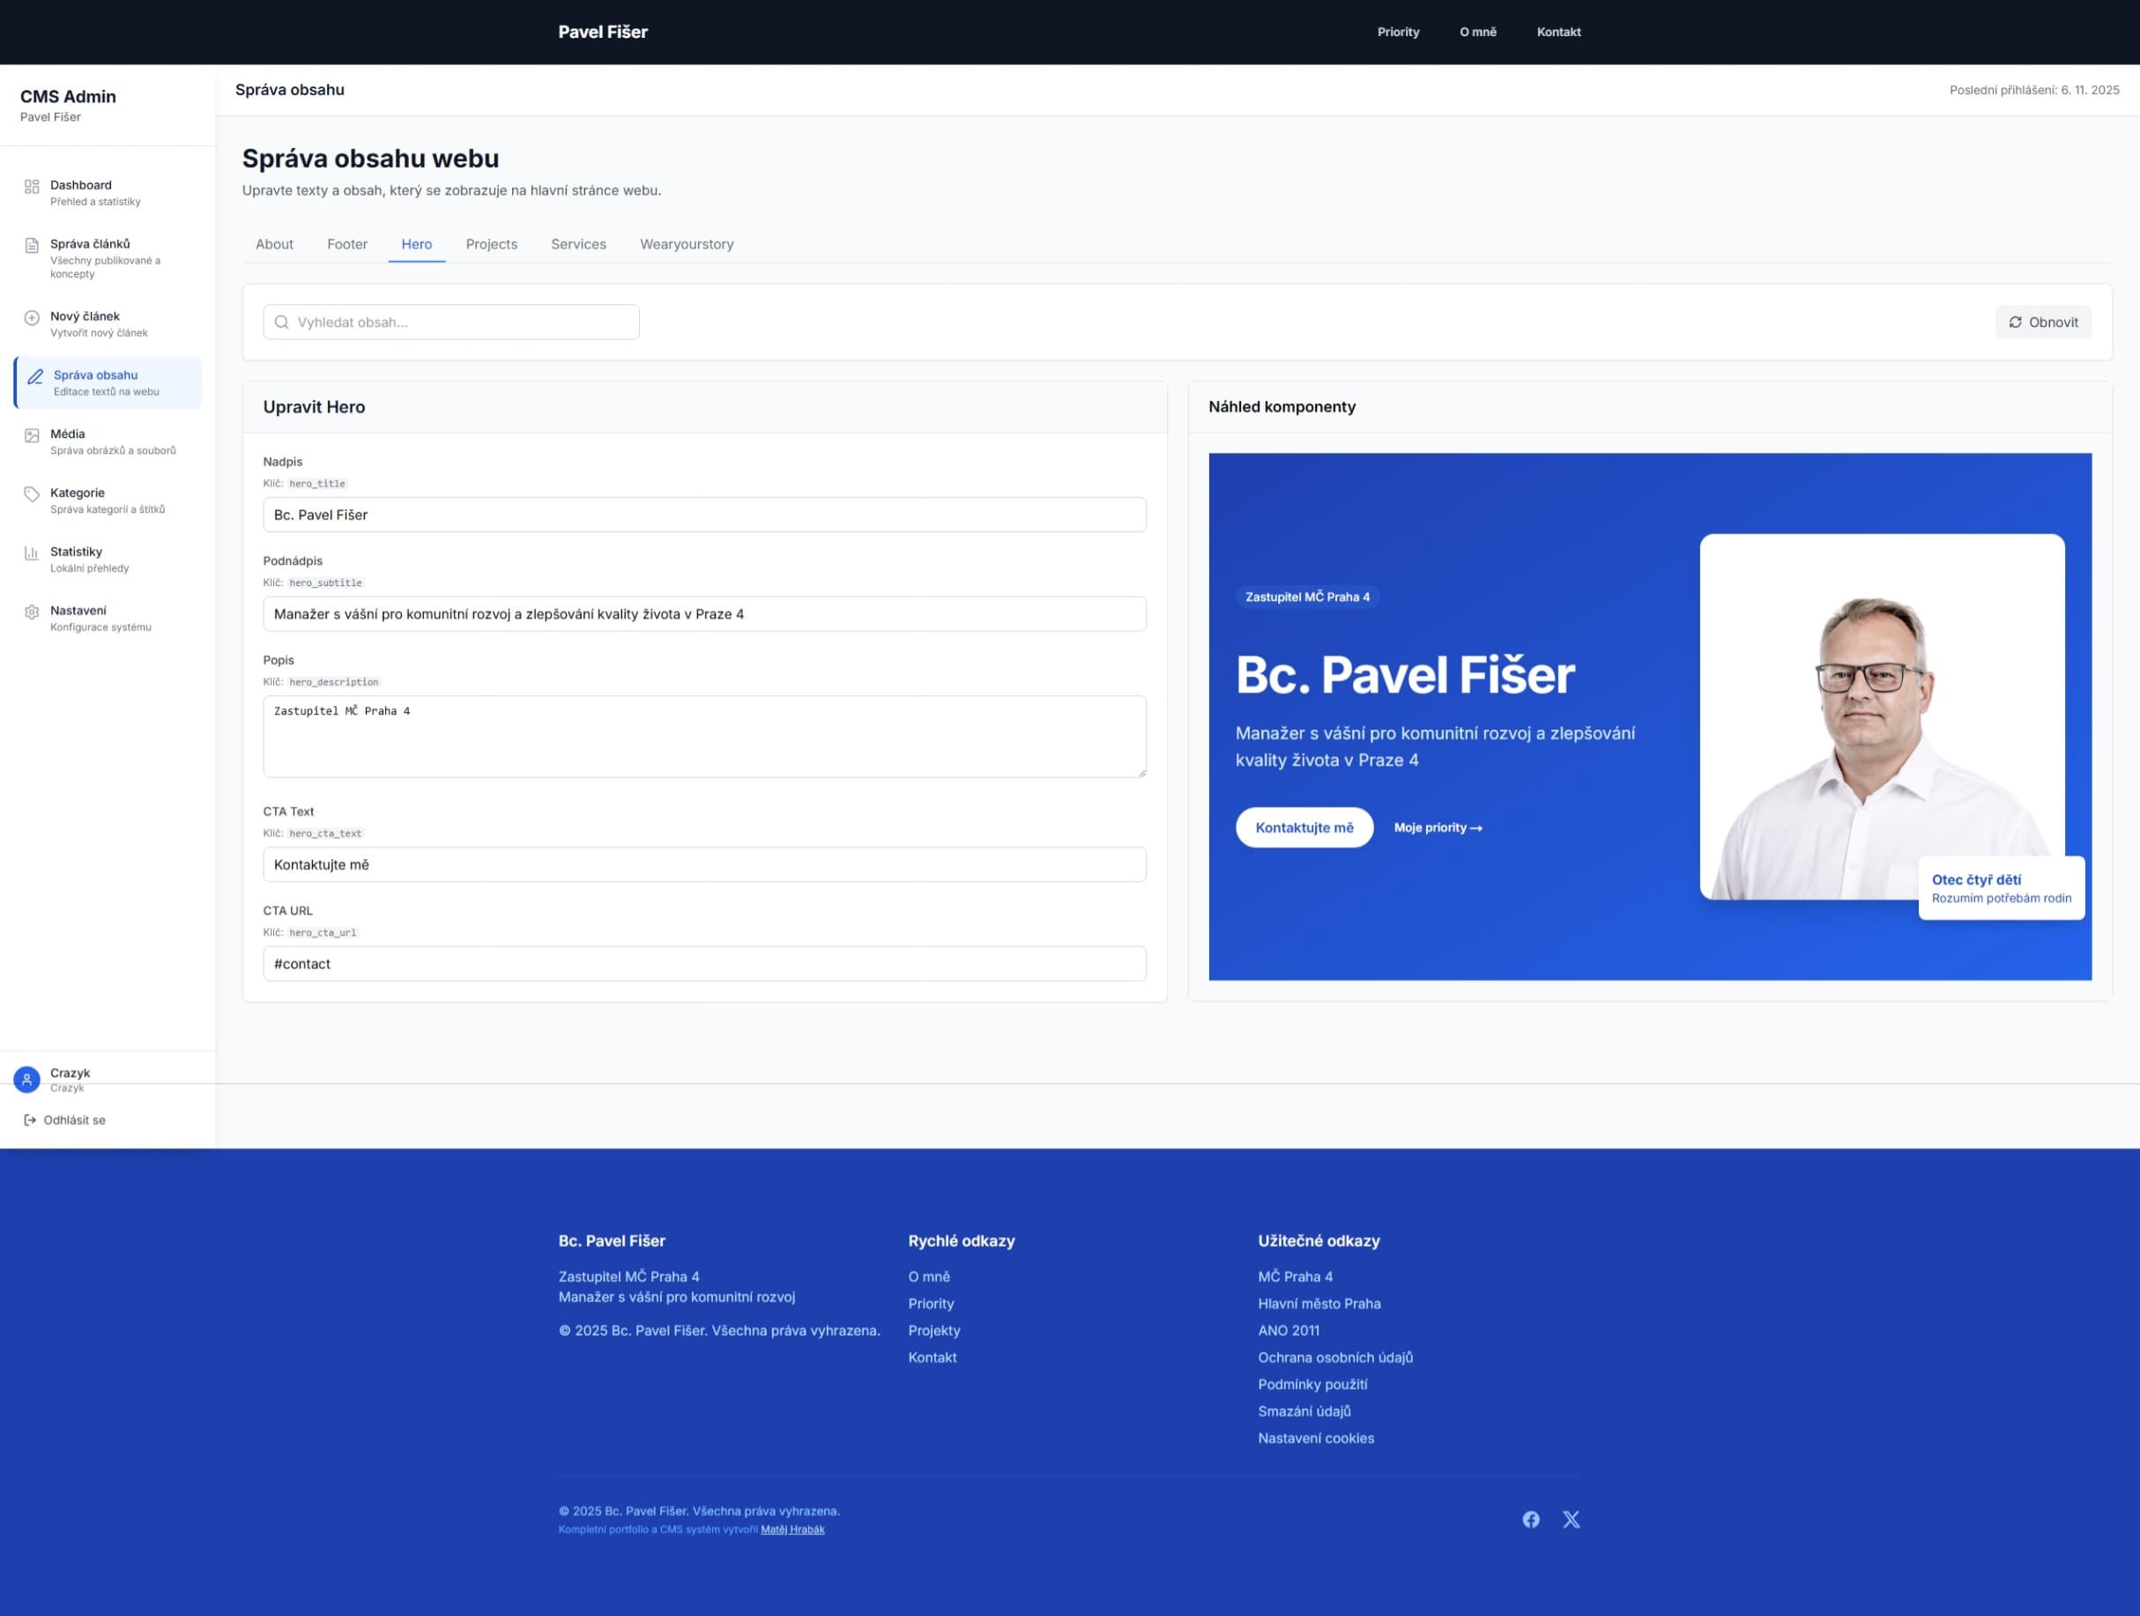Open the Matěj Hrabák credit link
This screenshot has height=1616, width=2140.
(x=792, y=1529)
